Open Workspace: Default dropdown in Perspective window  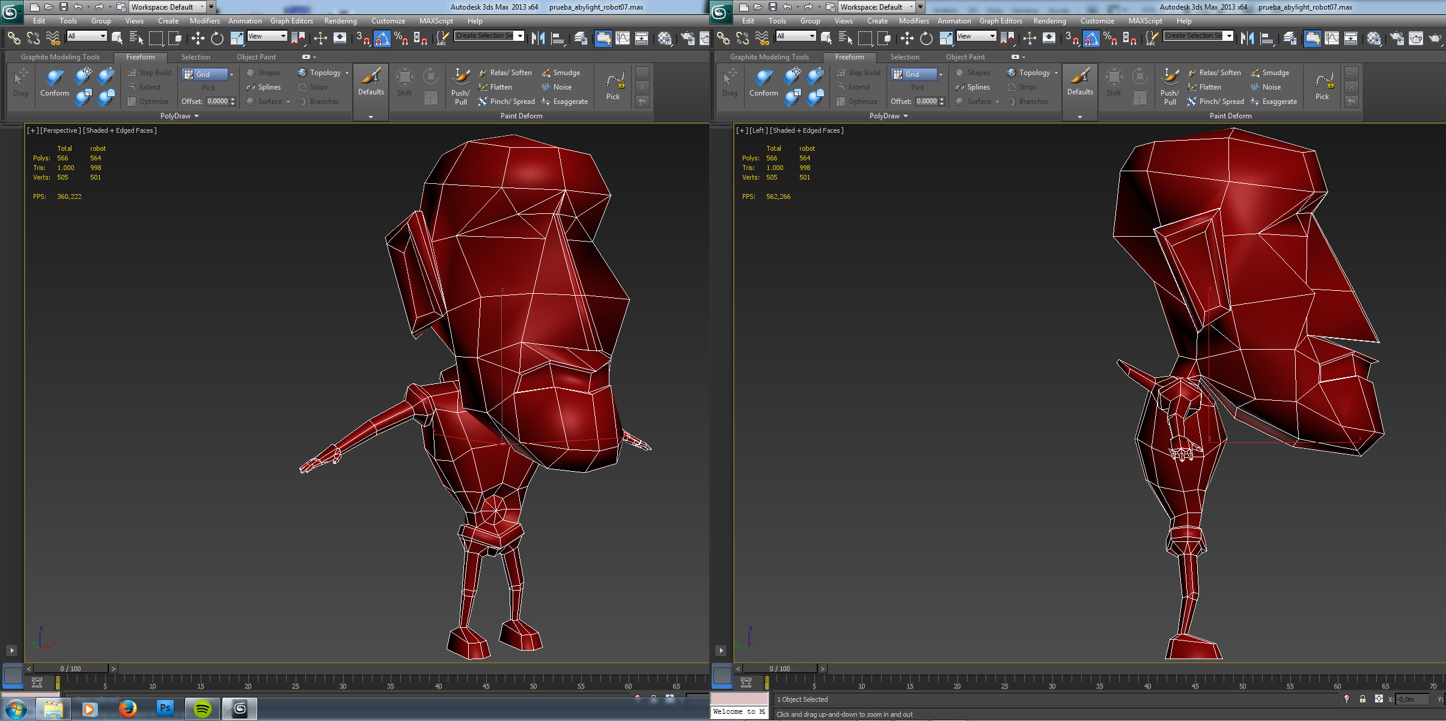168,7
